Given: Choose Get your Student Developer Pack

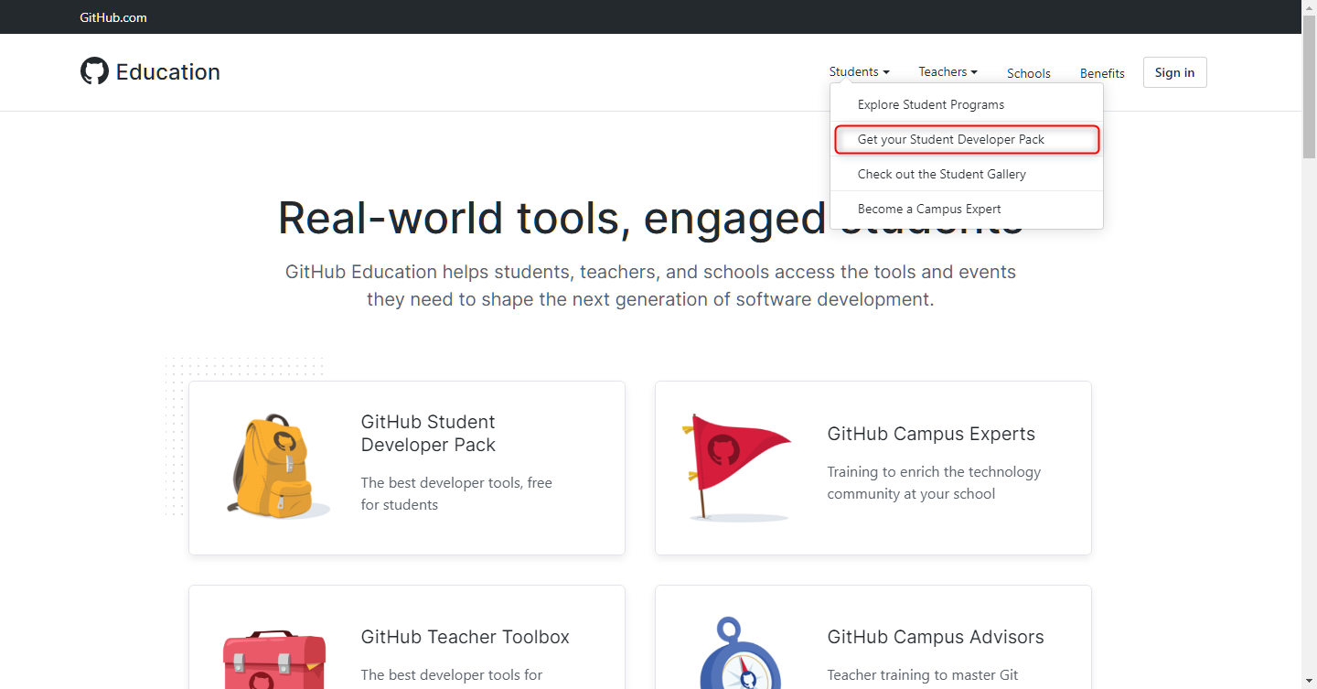Looking at the screenshot, I should coord(966,139).
